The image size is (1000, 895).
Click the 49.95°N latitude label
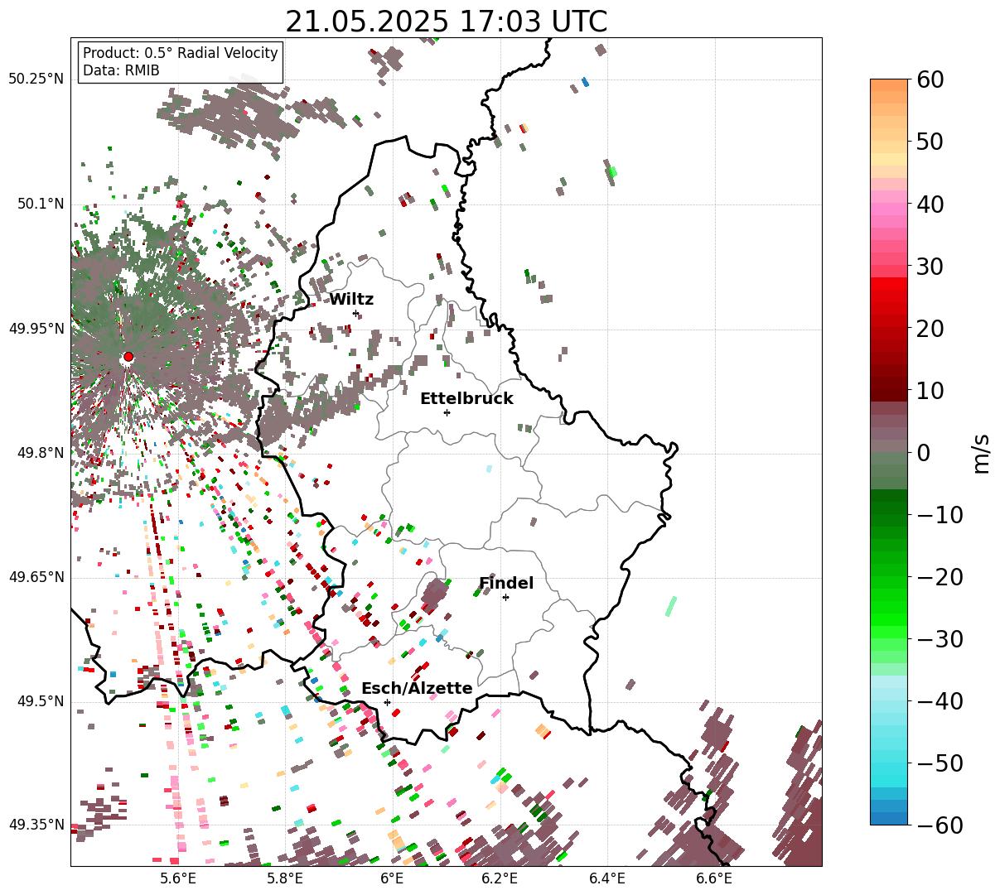tap(36, 329)
